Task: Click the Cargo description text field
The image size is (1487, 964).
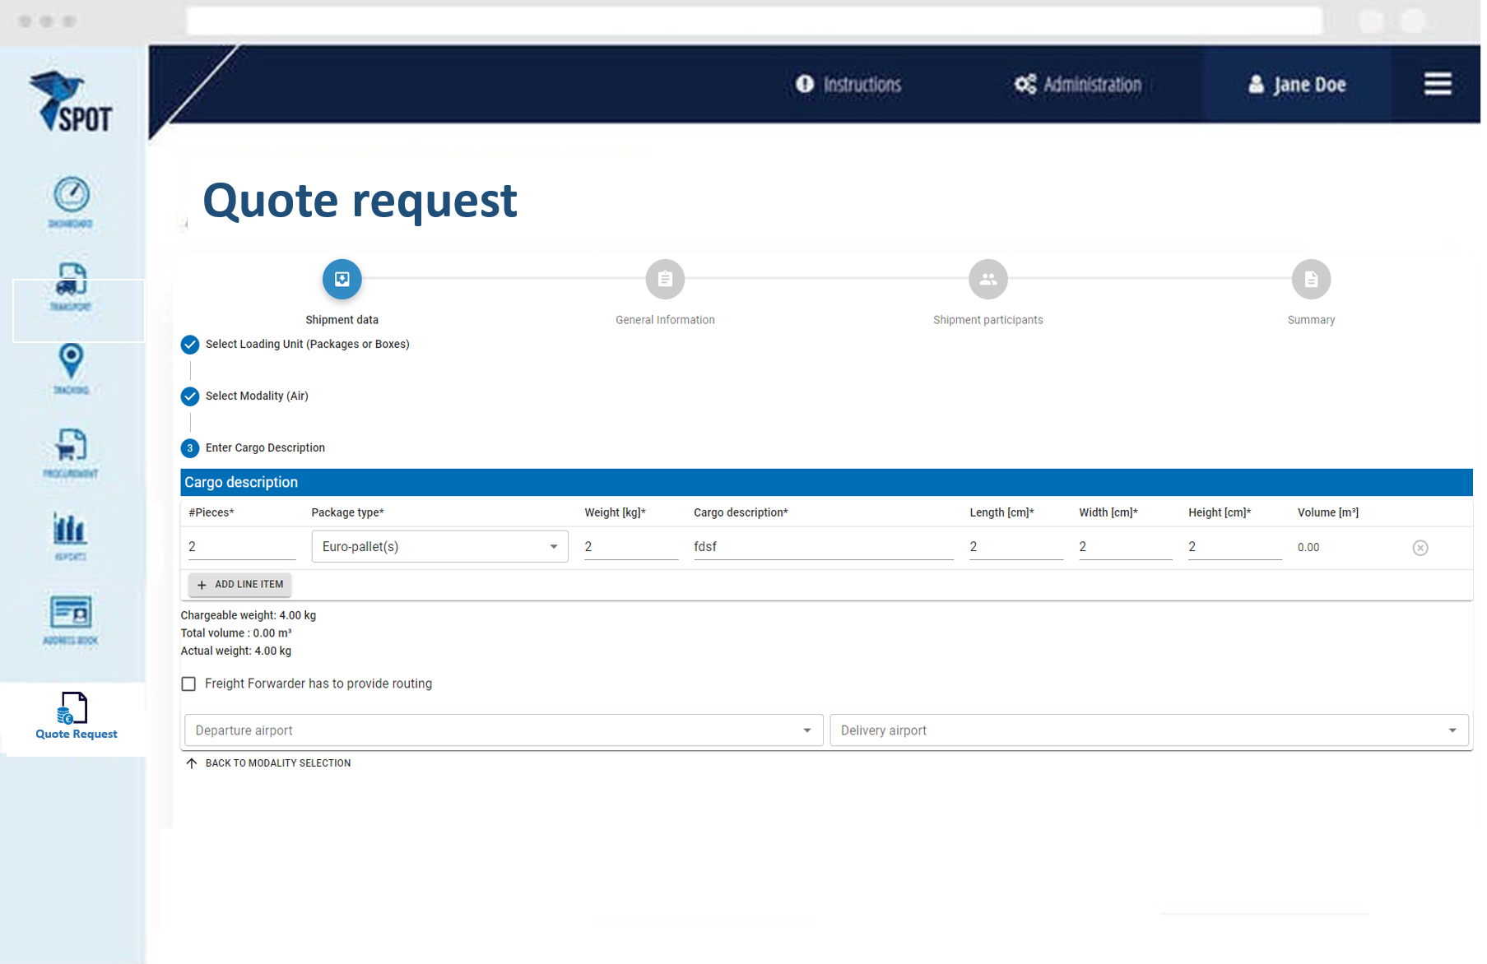Action: [822, 547]
